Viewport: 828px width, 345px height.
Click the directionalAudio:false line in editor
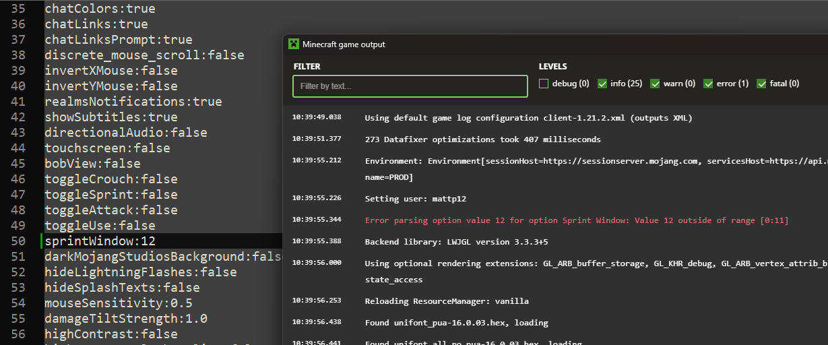point(126,133)
